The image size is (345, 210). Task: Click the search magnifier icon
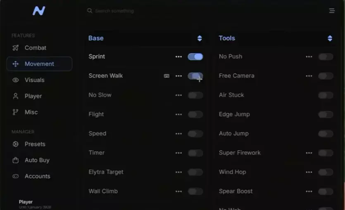coord(90,11)
